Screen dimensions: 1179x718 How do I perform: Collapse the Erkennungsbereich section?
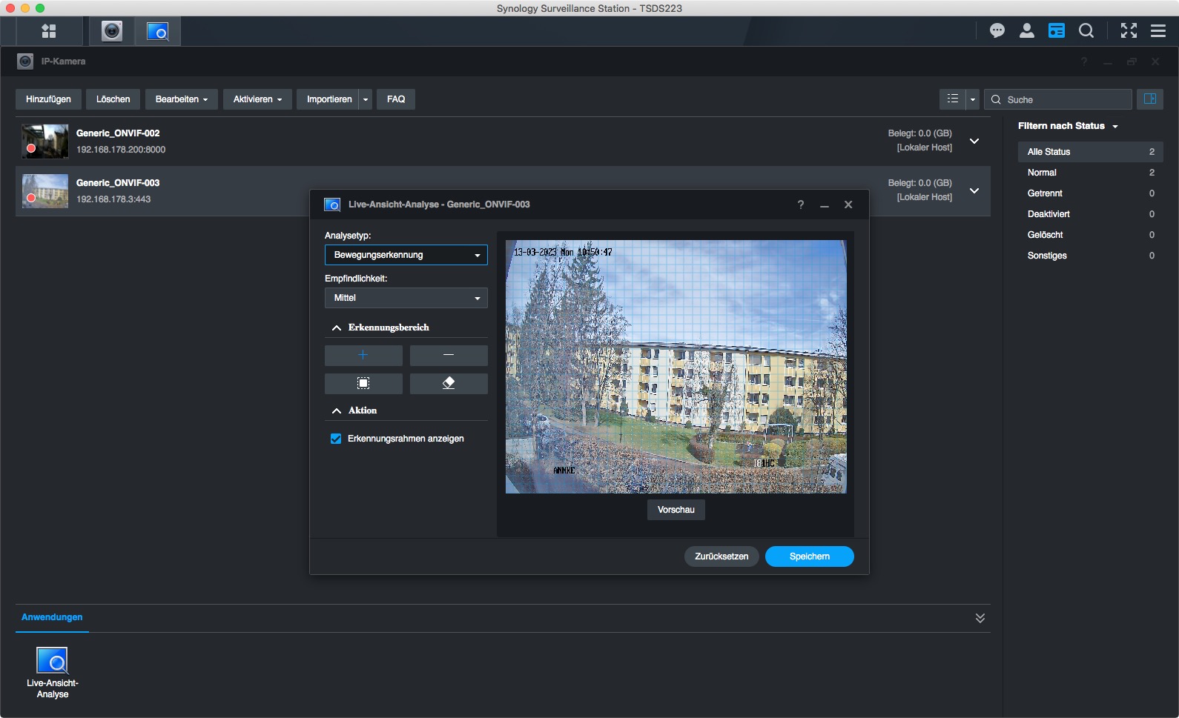point(337,328)
